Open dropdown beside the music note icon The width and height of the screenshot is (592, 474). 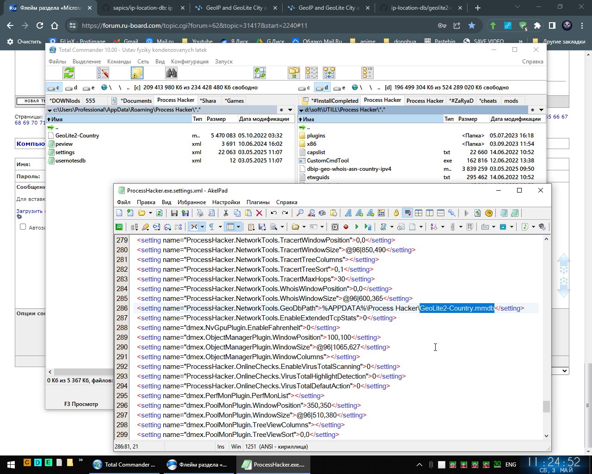533,227
